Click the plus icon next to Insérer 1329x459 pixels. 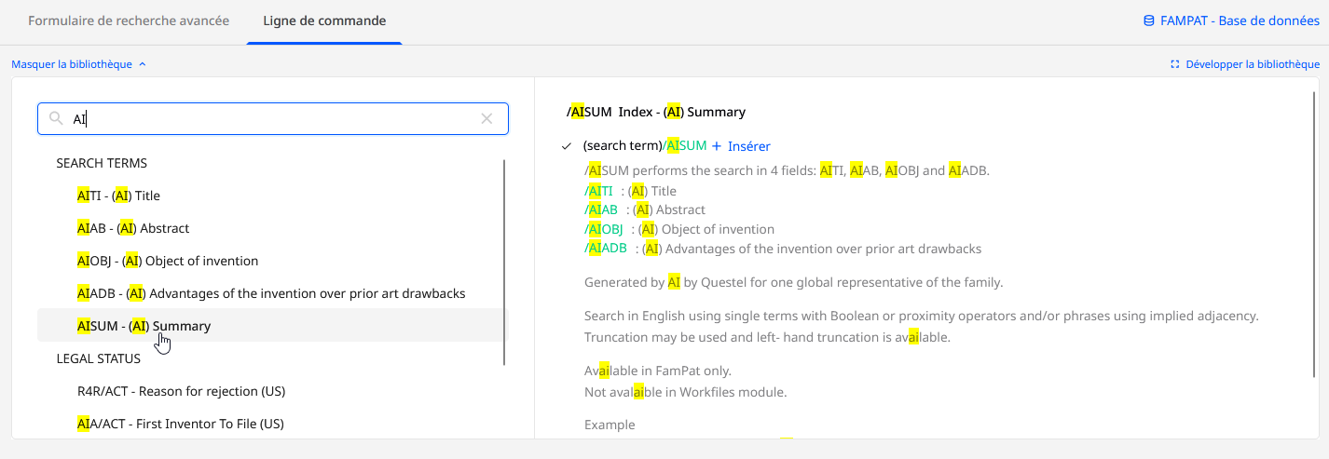tap(717, 146)
